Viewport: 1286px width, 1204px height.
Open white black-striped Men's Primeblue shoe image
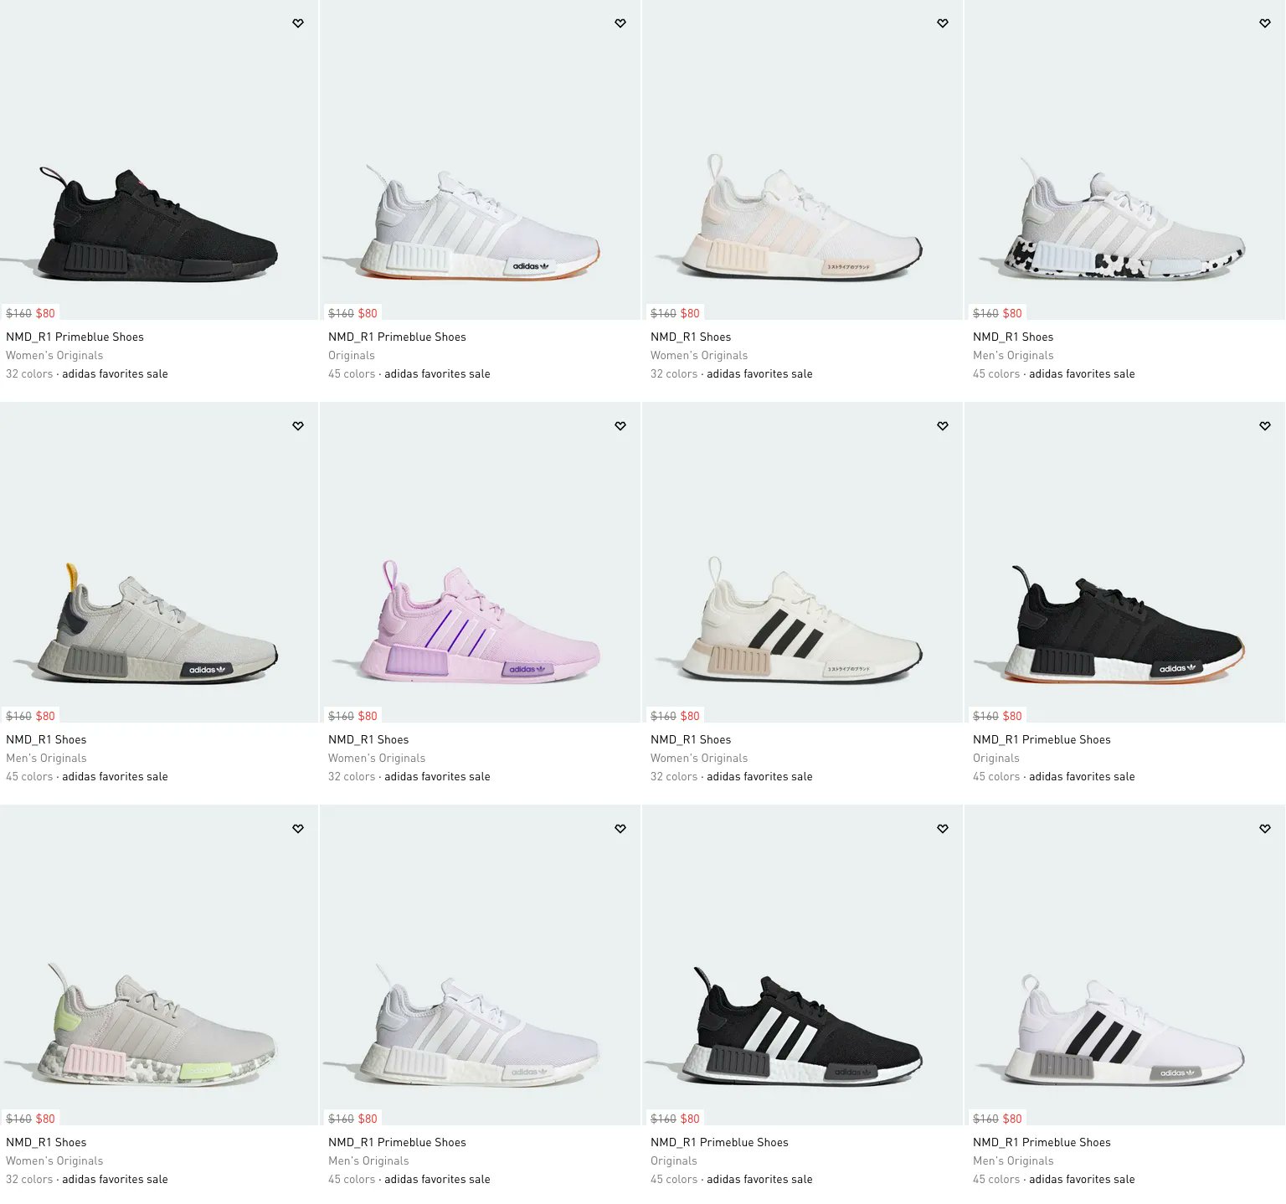[1125, 965]
